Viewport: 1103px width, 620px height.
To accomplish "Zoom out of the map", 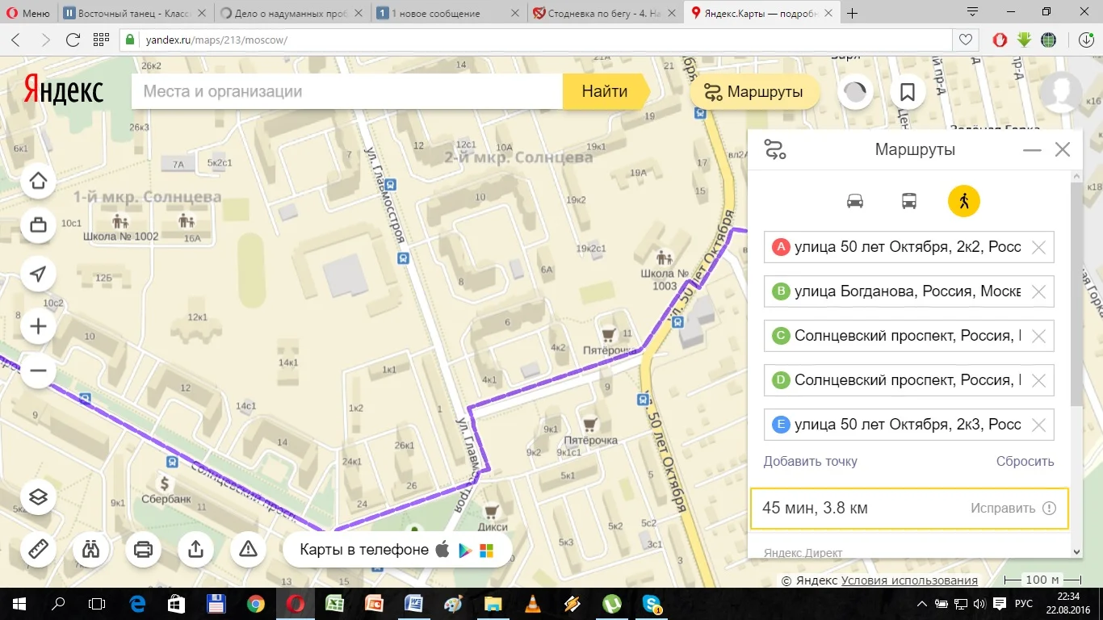I will pos(38,371).
